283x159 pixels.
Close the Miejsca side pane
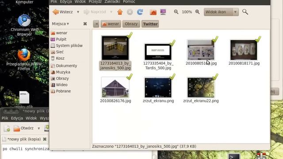pyautogui.click(x=85, y=24)
